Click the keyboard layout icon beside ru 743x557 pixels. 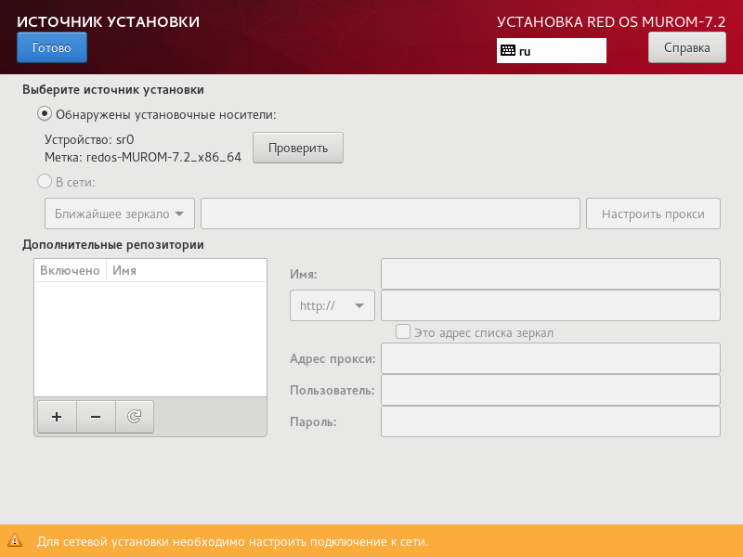(x=508, y=51)
